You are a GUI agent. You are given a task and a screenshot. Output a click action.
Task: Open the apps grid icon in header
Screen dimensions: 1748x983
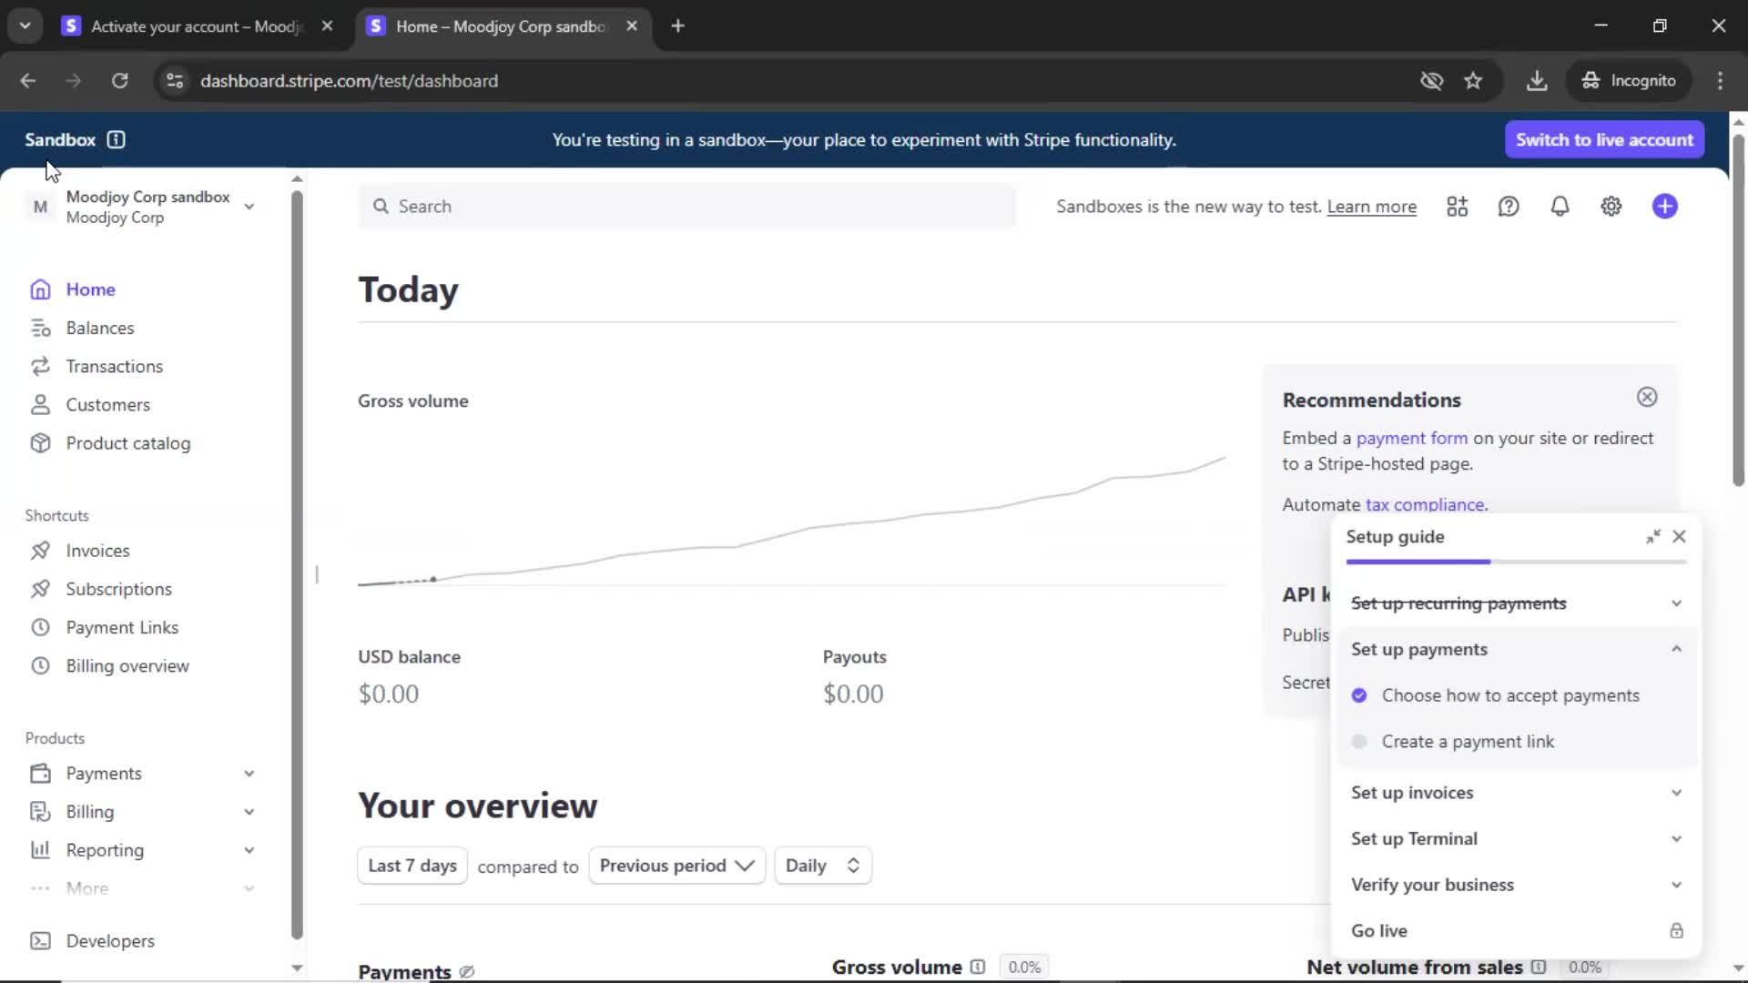1457,207
